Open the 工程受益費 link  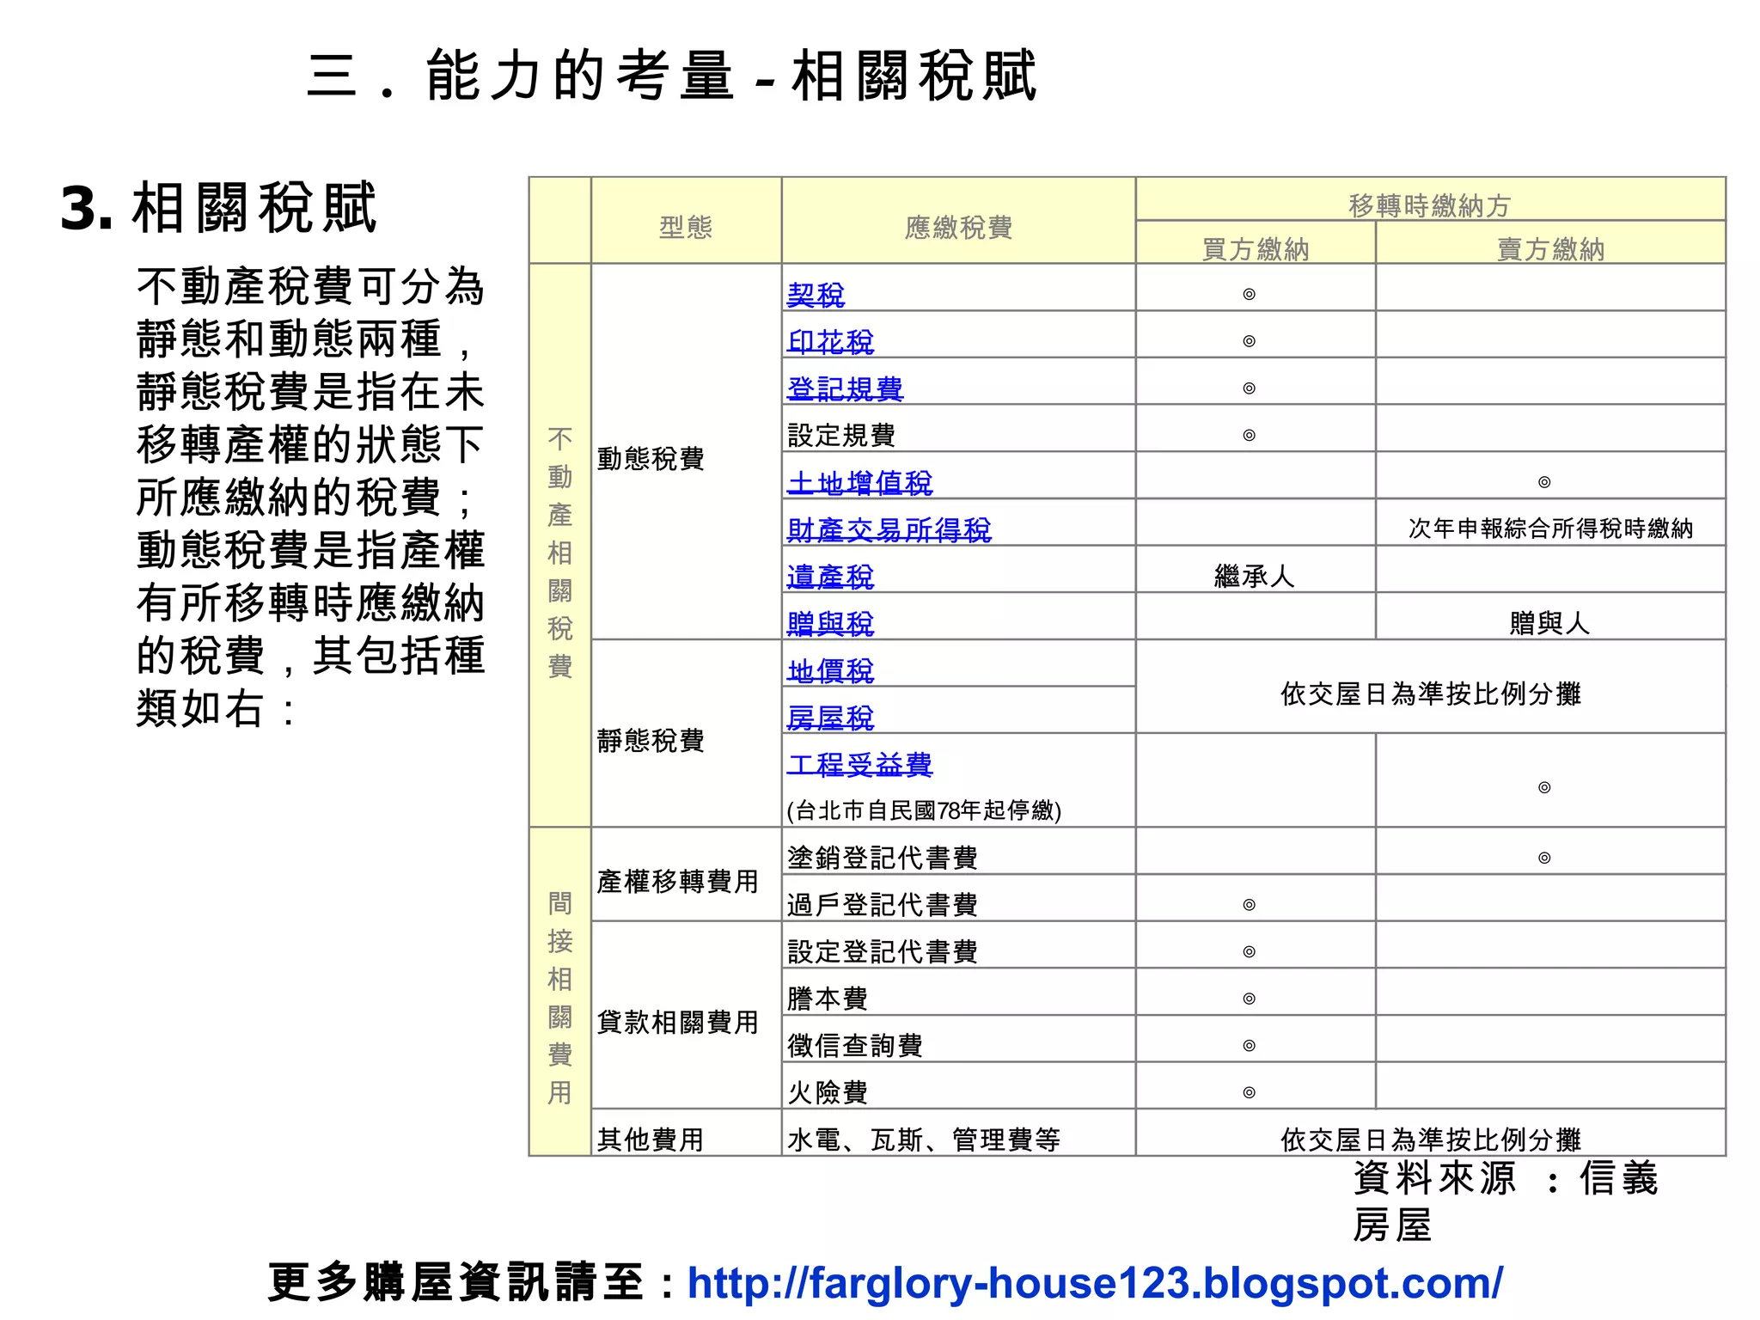pos(859,765)
